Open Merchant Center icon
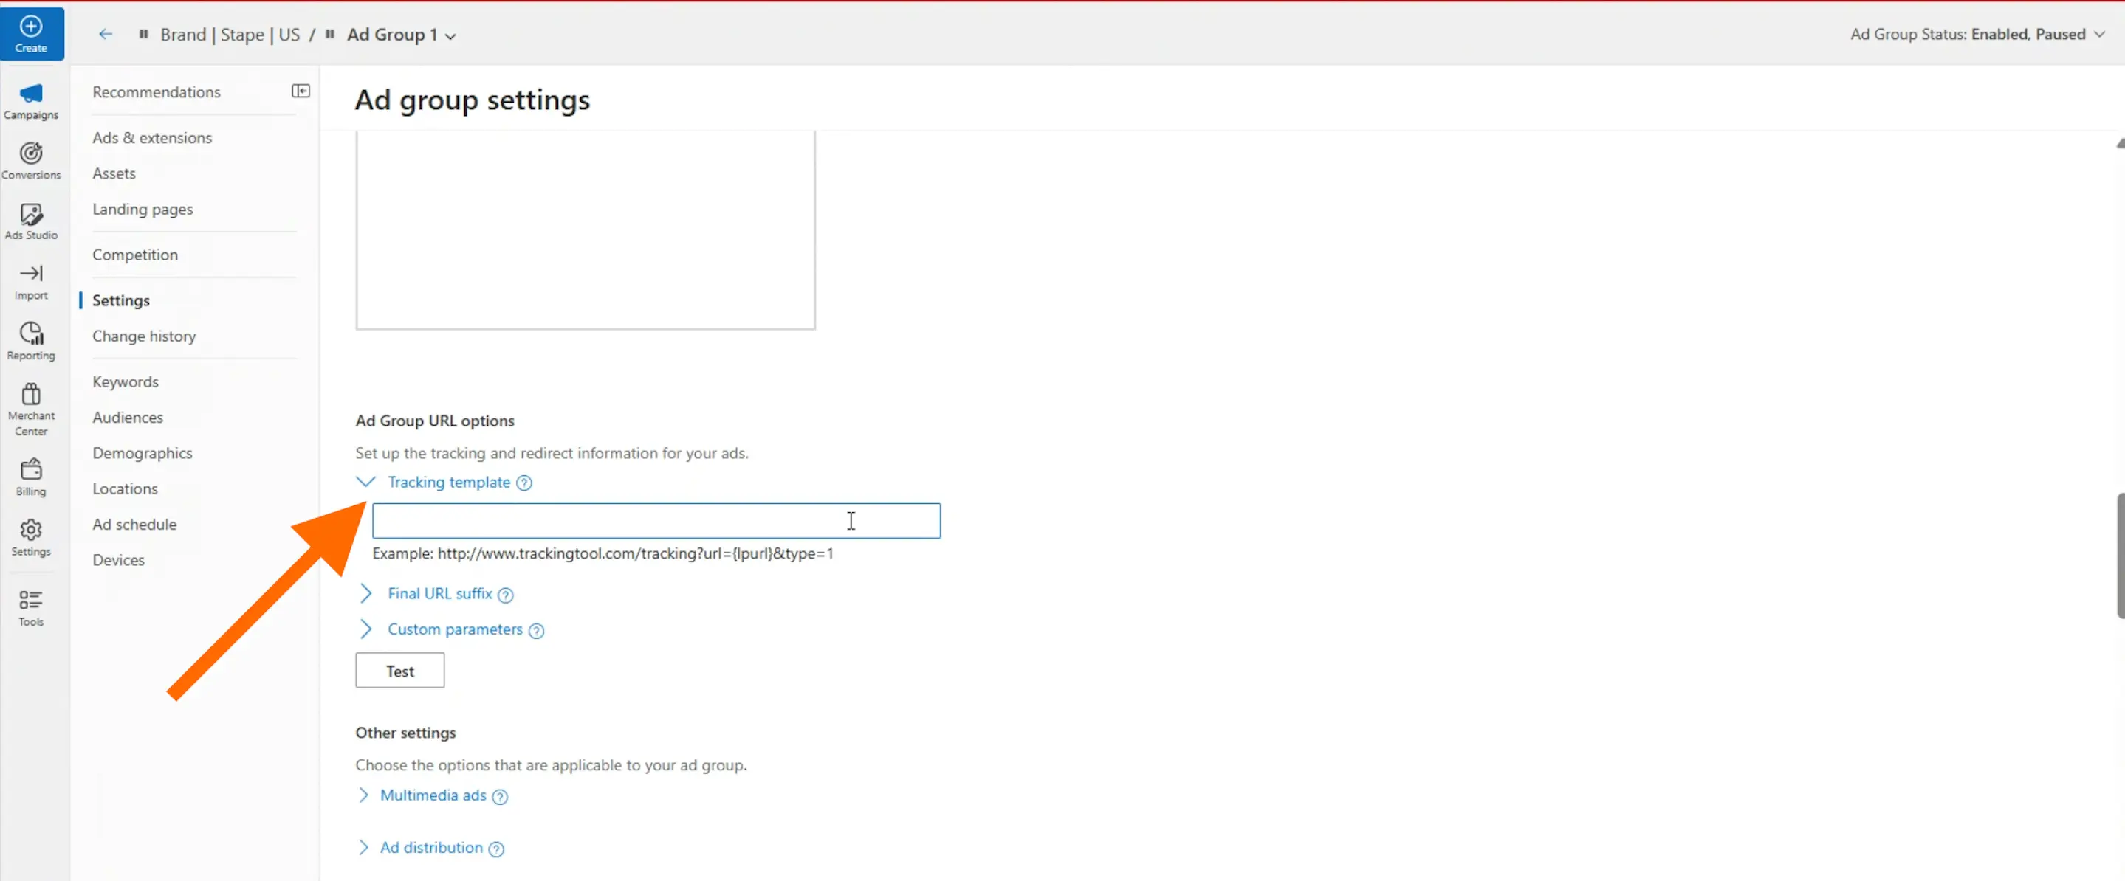The height and width of the screenshot is (881, 2125). click(x=31, y=394)
